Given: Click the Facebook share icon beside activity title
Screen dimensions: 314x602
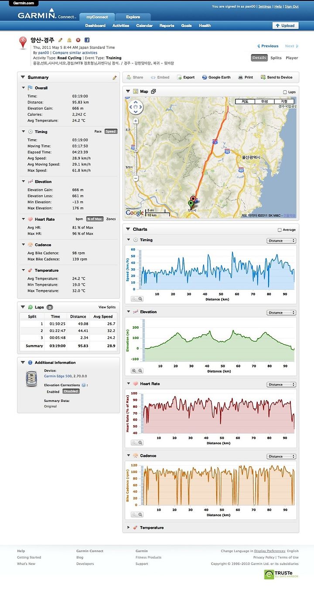Looking at the screenshot, I should (x=87, y=40).
